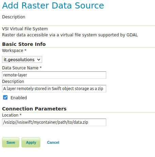Viewport: 155px width, 157px height.
Task: Click the VSI Virtual File System text
Action: pyautogui.click(x=25, y=29)
